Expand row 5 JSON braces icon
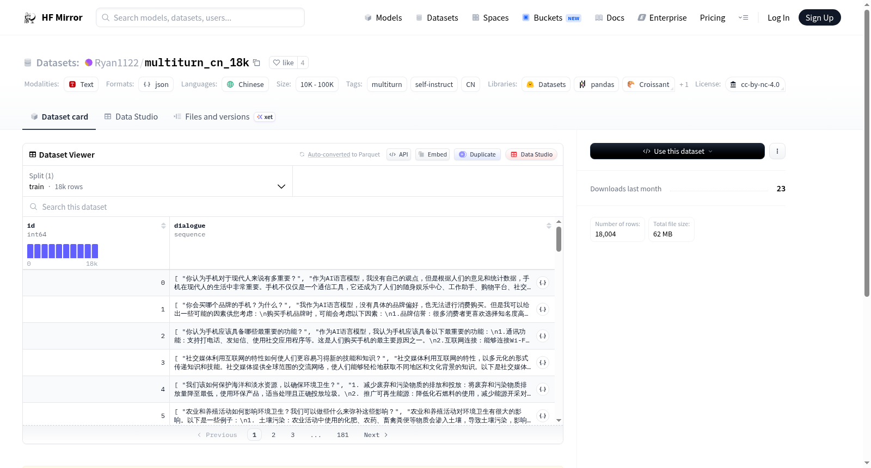 (542, 416)
